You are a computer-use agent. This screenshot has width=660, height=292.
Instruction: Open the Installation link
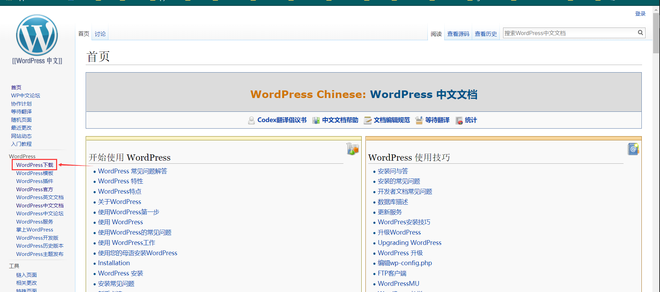114,263
